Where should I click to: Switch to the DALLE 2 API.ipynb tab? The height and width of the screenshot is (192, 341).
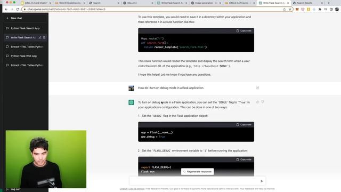point(239,3)
